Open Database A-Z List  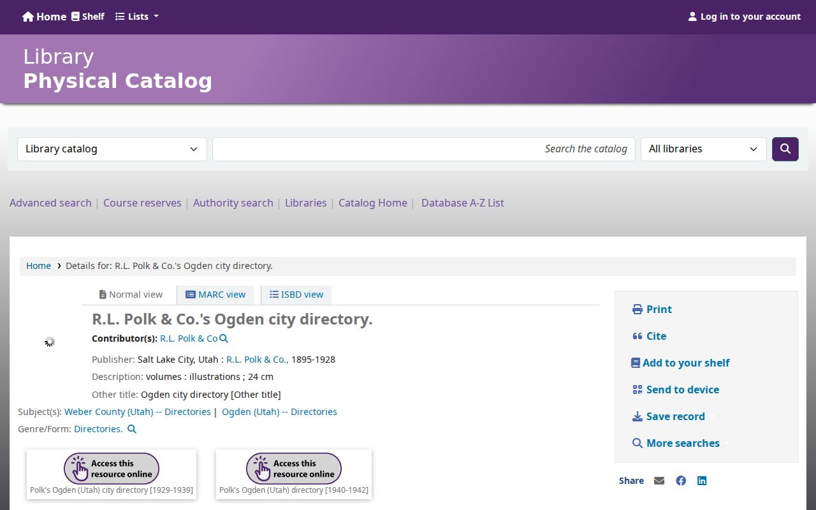pos(463,203)
